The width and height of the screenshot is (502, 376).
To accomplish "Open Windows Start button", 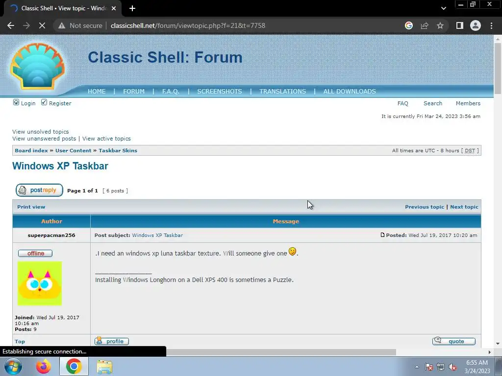I will tap(13, 366).
